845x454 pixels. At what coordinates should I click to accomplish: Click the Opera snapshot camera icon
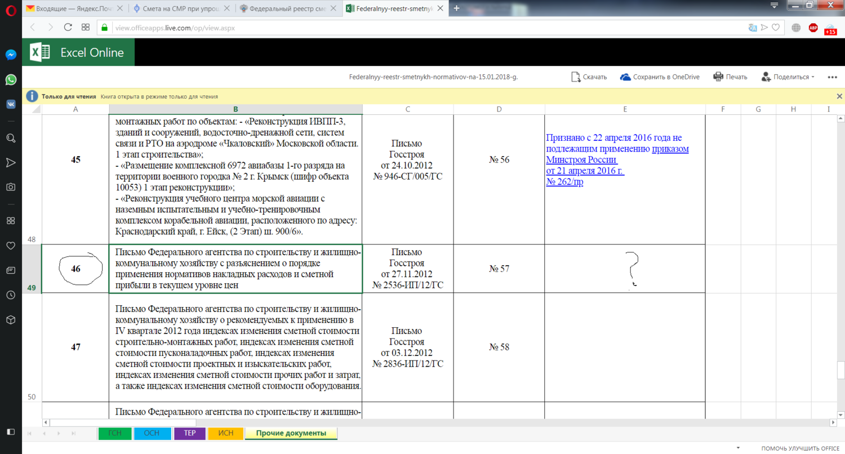pos(11,187)
